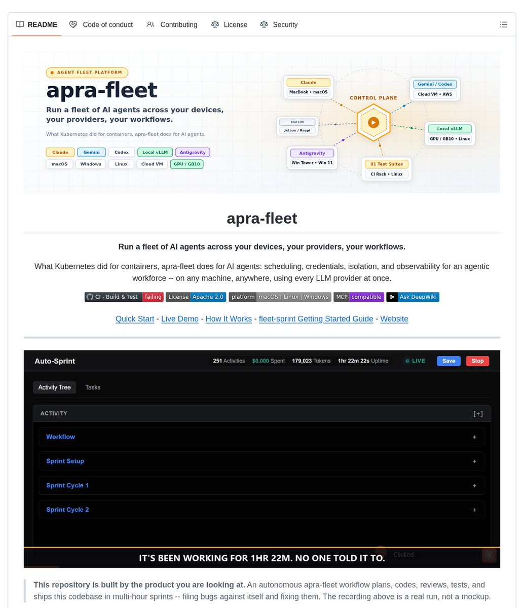The height and width of the screenshot is (608, 524).
Task: Click the MCP compatible badge
Action: tap(359, 297)
